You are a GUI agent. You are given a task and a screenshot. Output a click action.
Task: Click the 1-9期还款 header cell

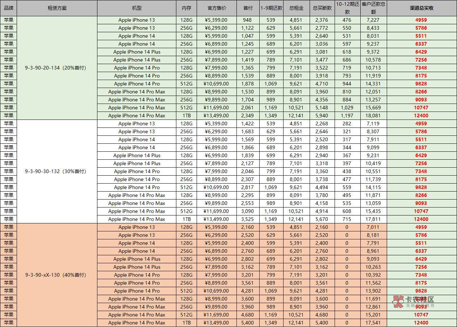pyautogui.click(x=271, y=8)
